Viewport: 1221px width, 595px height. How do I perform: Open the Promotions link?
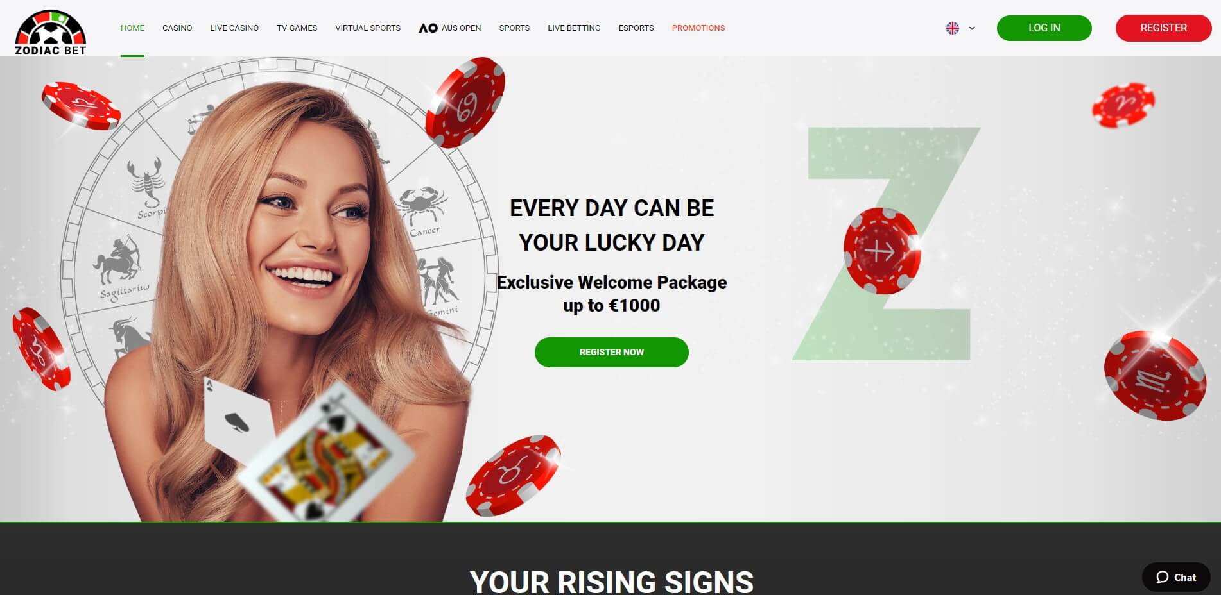click(x=698, y=28)
